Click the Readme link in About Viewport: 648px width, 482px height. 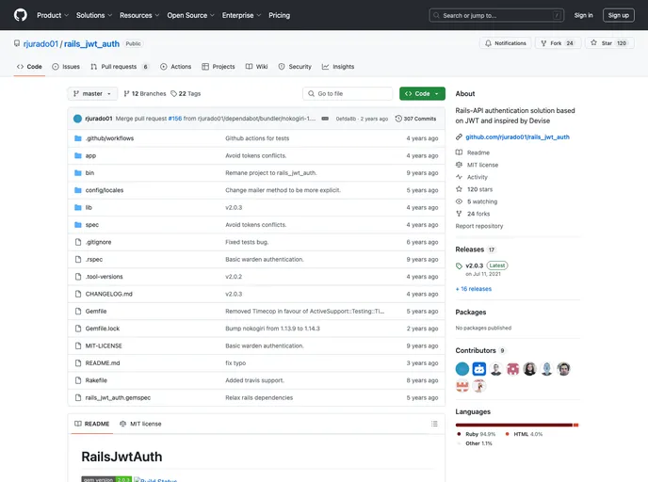click(478, 153)
